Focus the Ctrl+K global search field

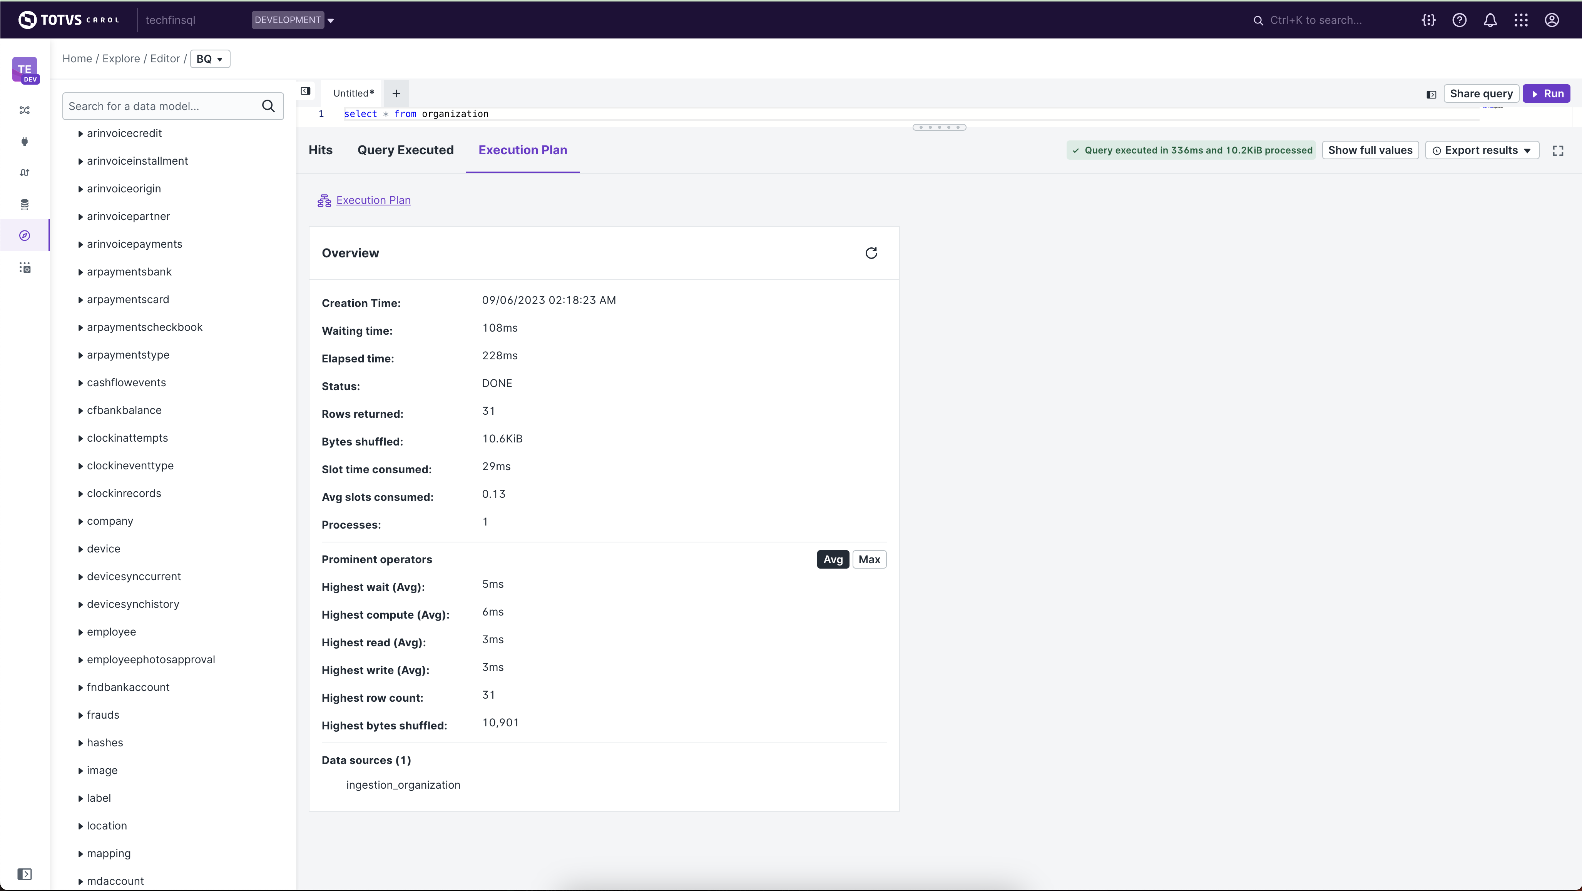tap(1316, 20)
